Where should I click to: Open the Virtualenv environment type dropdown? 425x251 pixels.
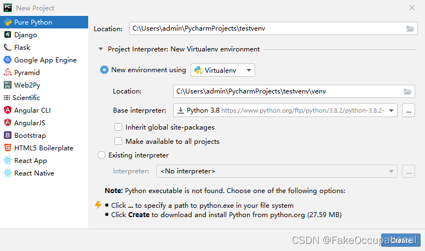coord(223,70)
